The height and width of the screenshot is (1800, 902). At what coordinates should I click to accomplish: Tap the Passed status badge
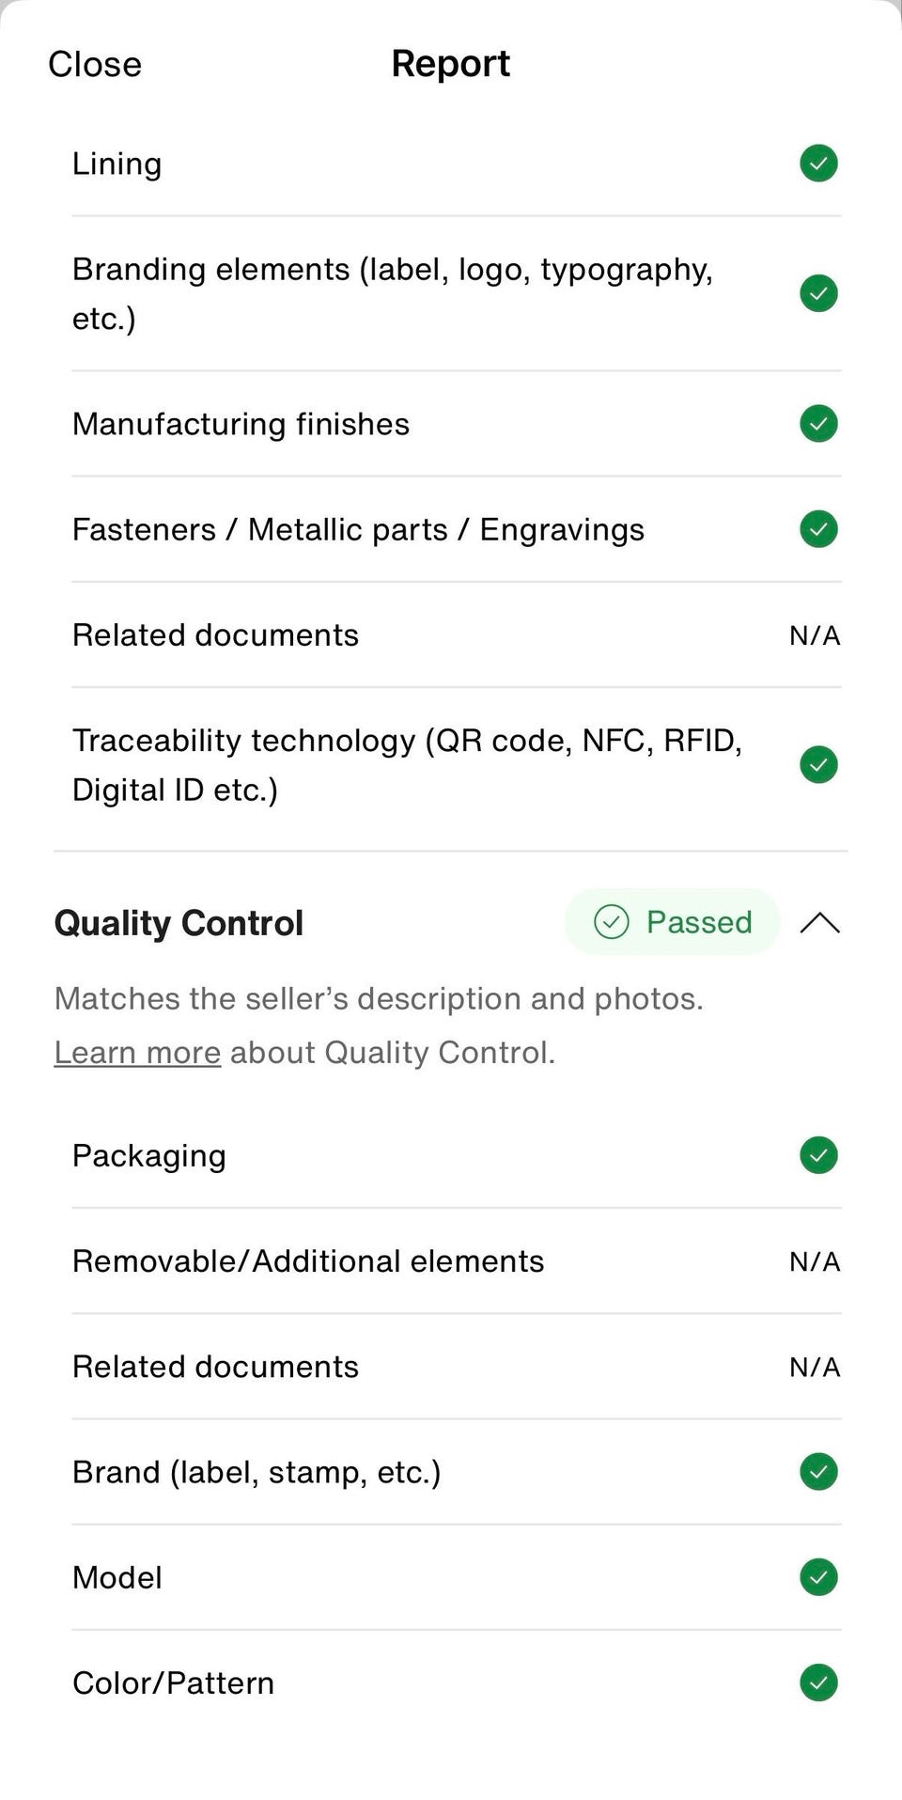point(672,922)
